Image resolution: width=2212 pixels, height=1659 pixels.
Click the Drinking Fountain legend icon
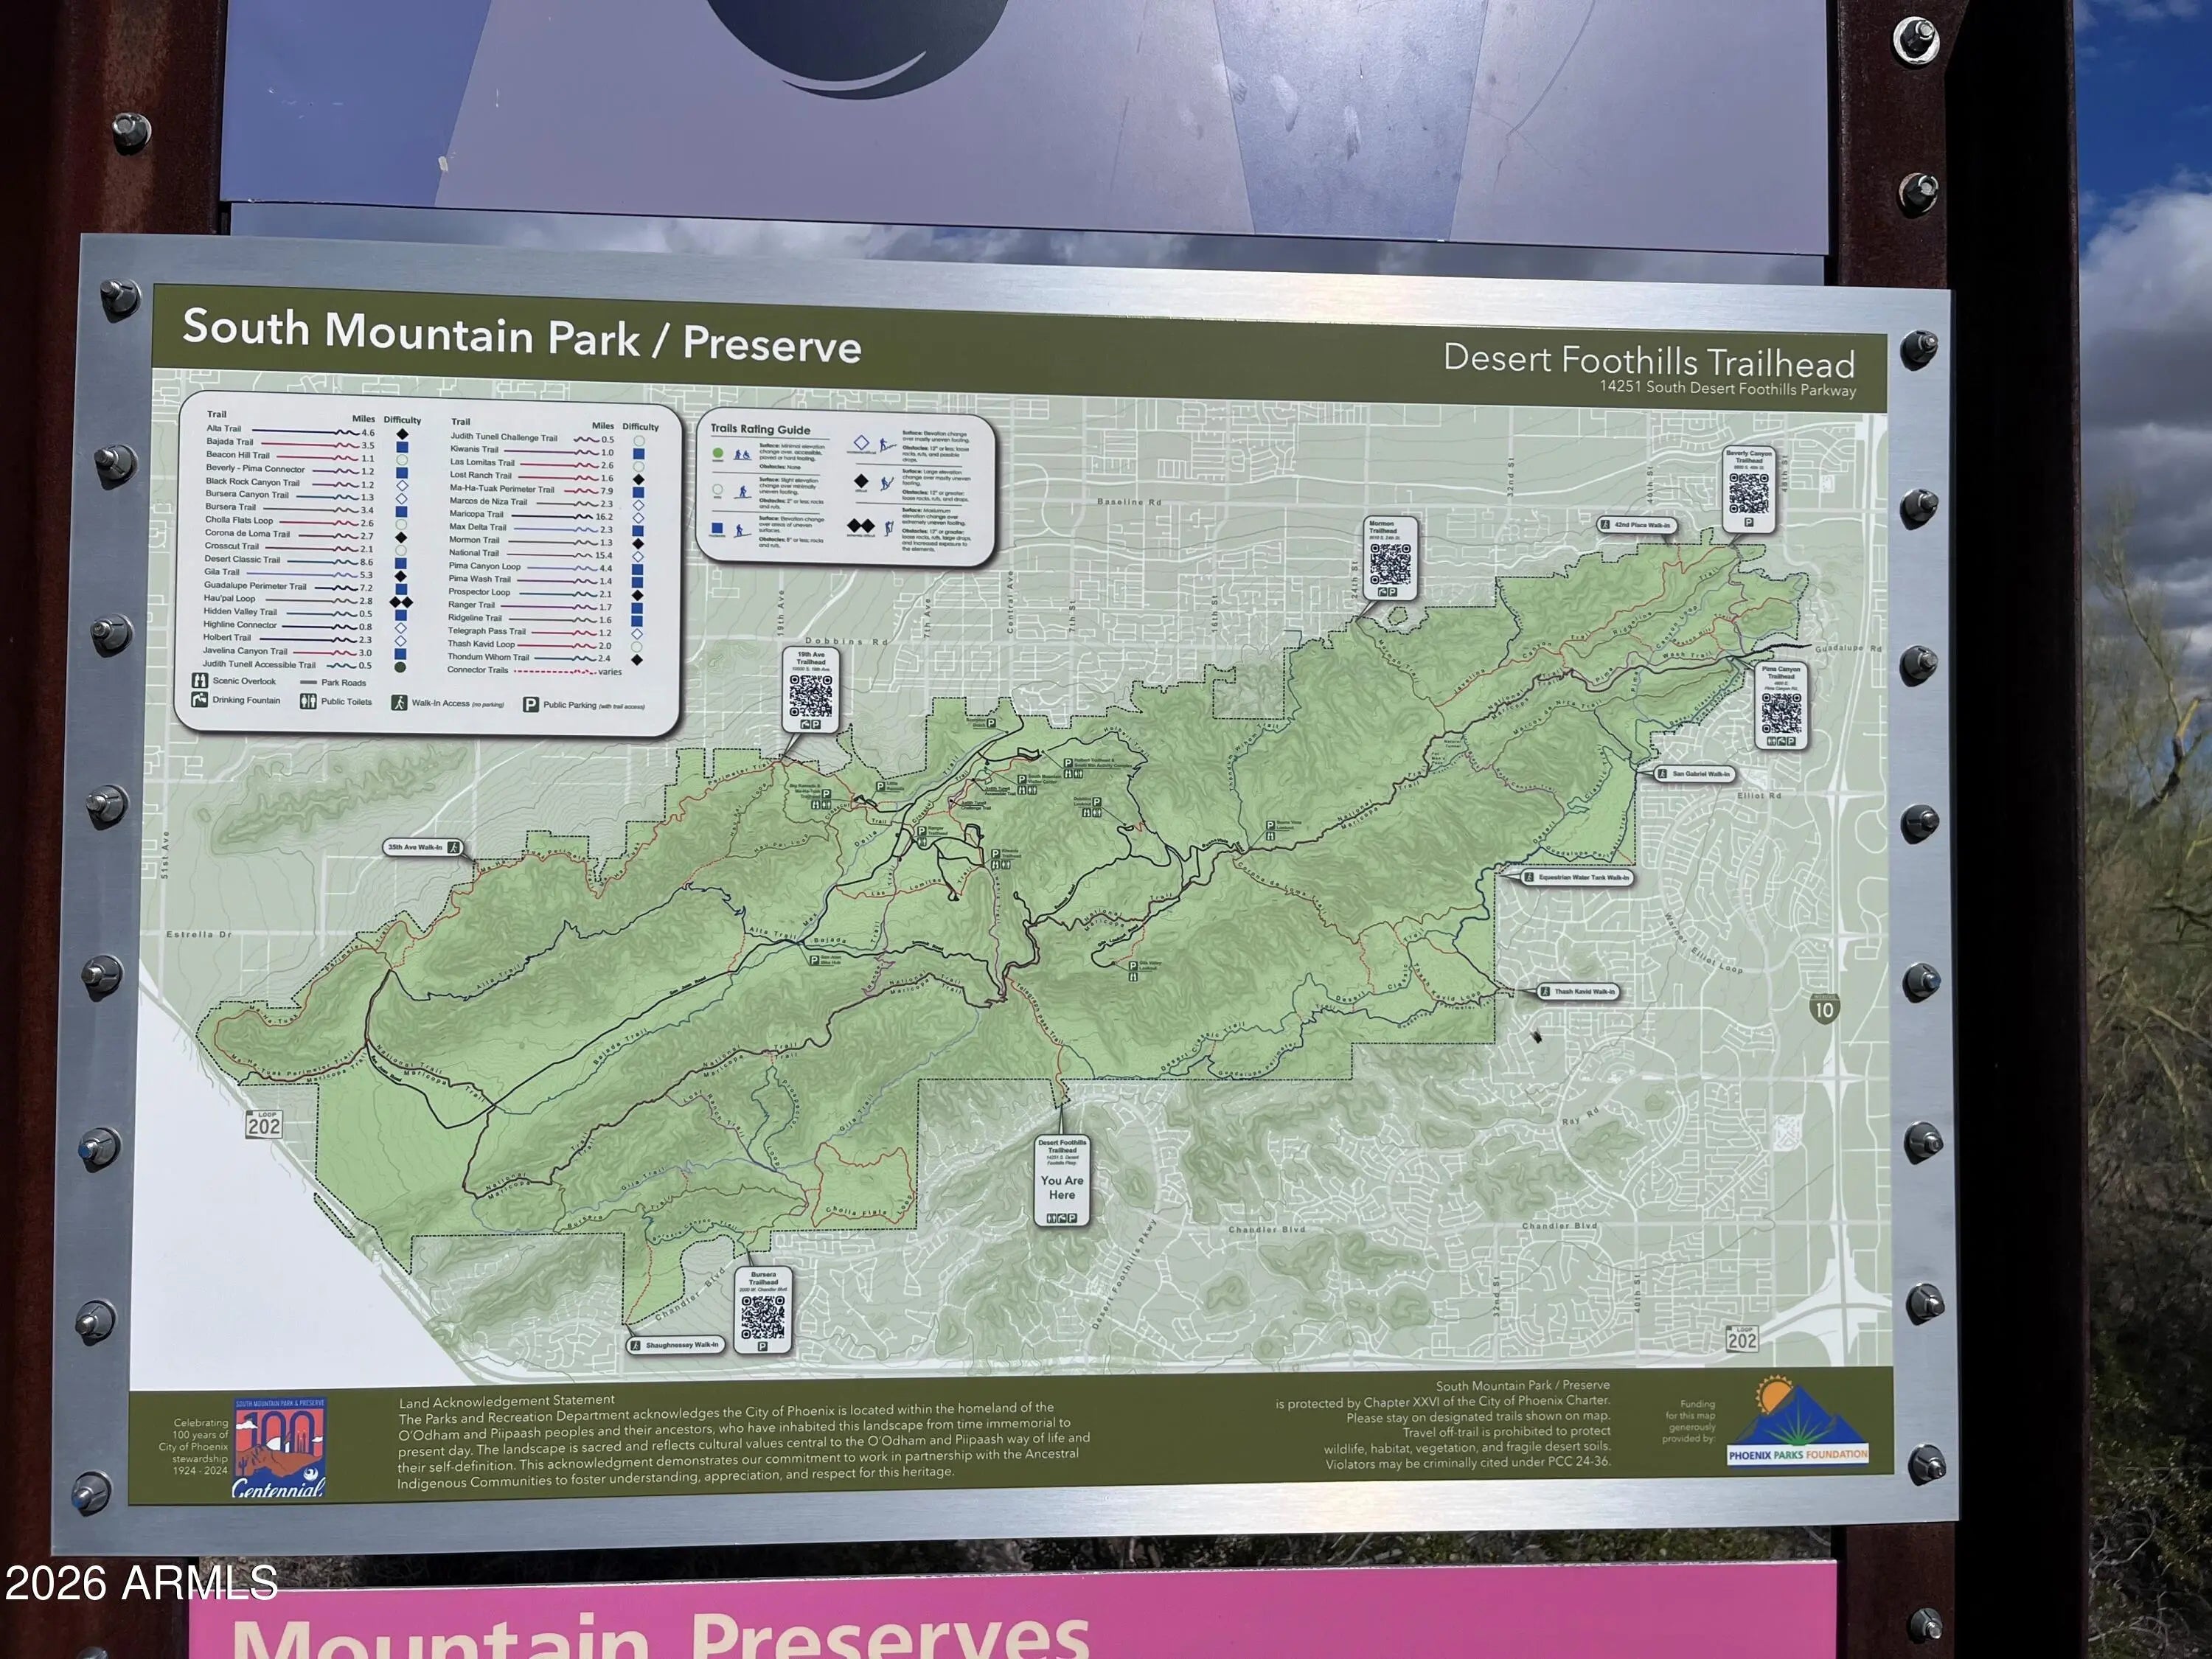click(x=199, y=700)
